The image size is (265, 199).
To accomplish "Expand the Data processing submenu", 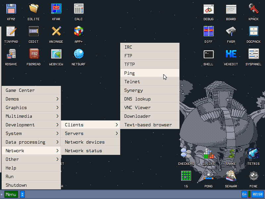I will 31,142.
